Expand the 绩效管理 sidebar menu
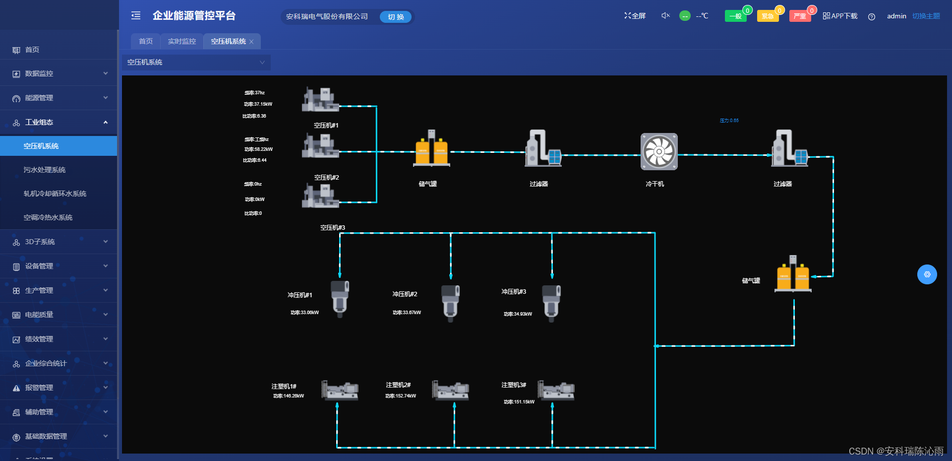The image size is (952, 461). click(x=59, y=339)
